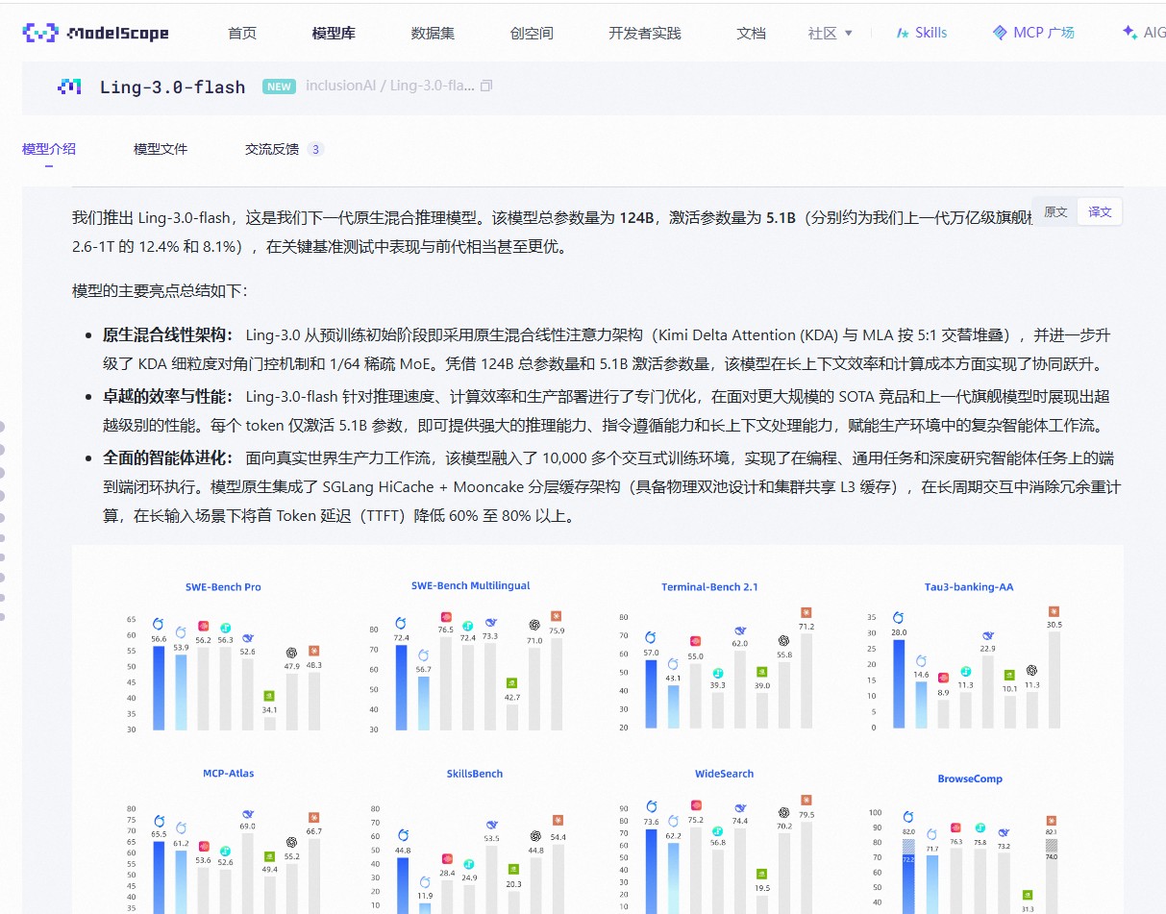The height and width of the screenshot is (914, 1166).
Task: Switch the description to 译文
Action: click(x=1100, y=211)
